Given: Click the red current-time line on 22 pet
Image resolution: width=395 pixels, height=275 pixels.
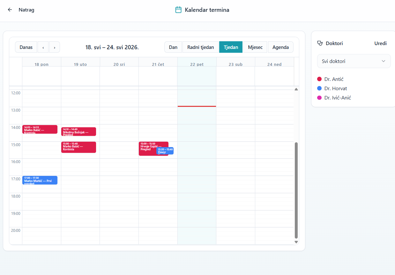Looking at the screenshot, I should [197, 106].
